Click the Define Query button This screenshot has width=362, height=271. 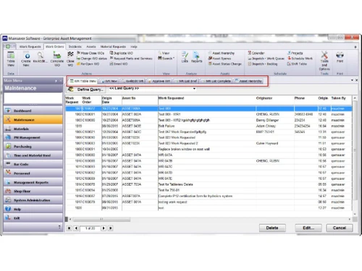86,90
